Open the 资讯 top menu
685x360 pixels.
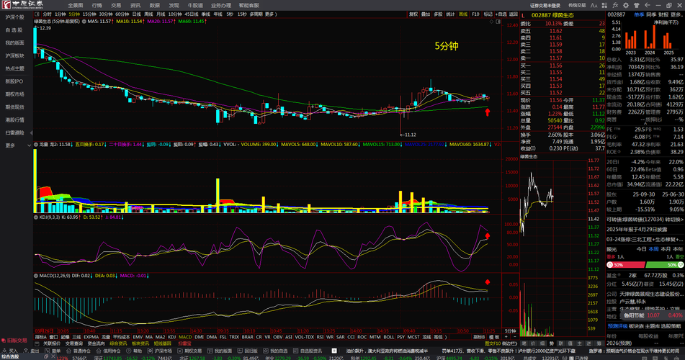coord(135,5)
